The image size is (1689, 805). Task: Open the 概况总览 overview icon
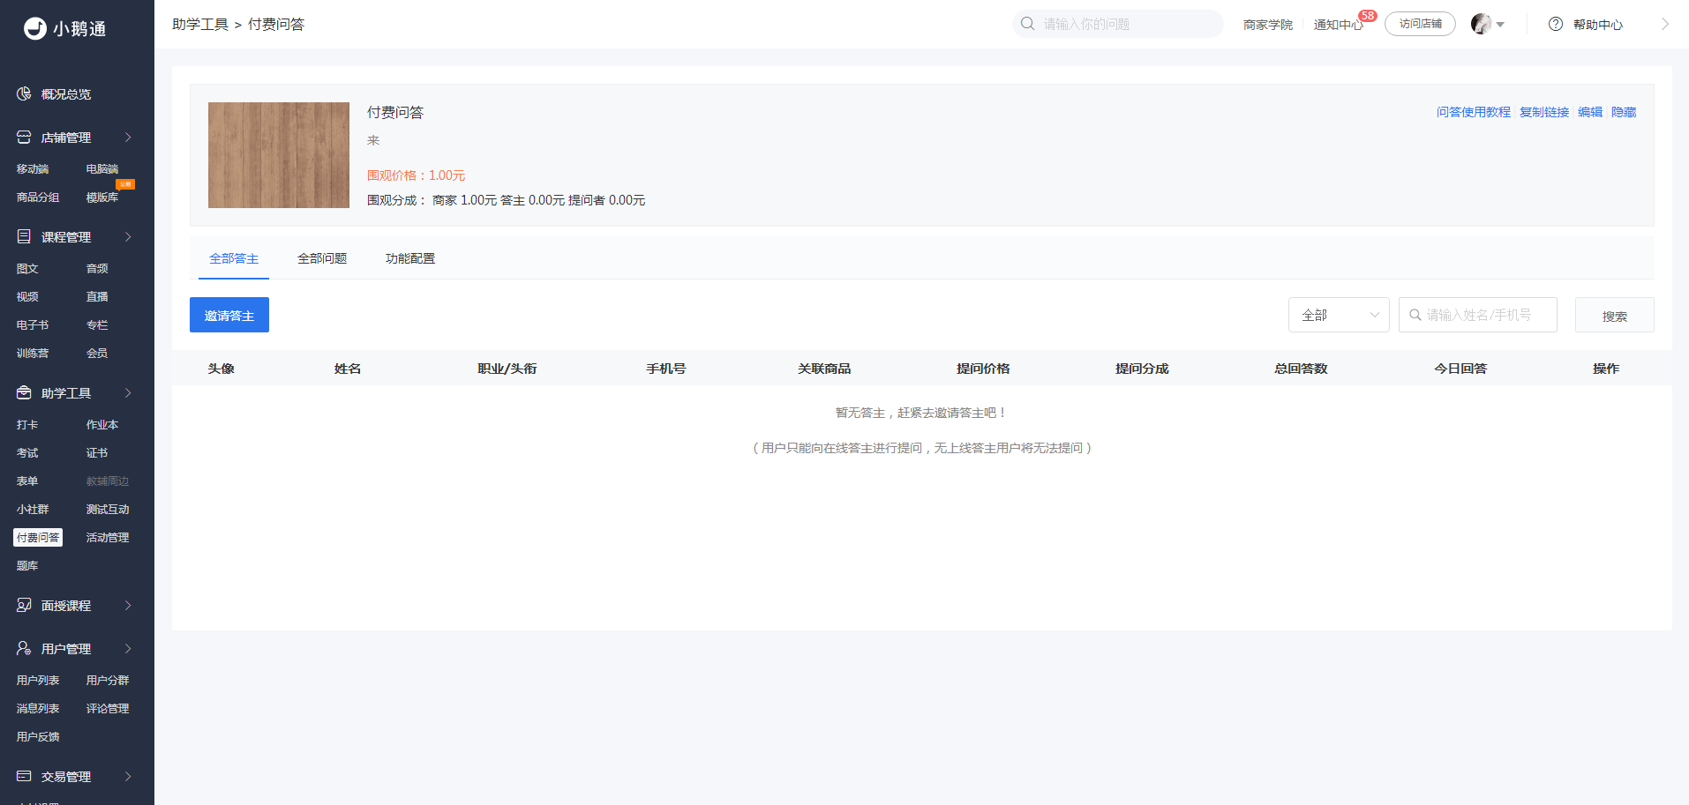coord(24,93)
